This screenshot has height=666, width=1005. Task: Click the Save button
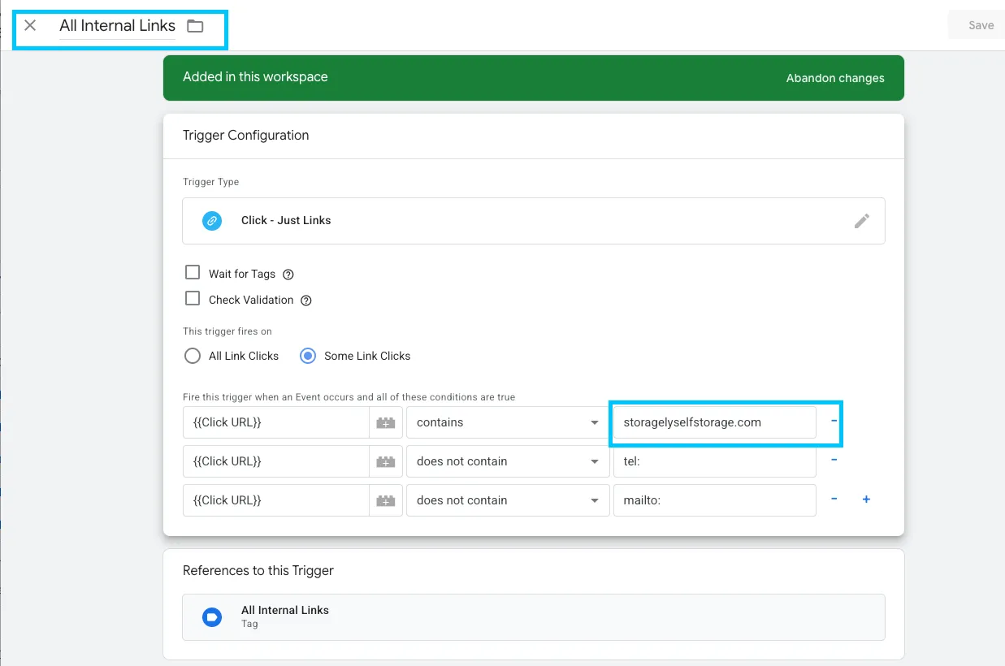coord(981,25)
